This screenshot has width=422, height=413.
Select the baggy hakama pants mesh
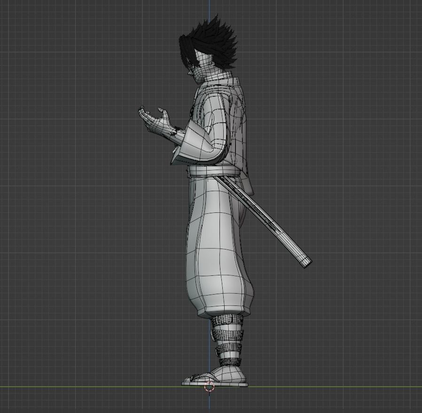coord(219,248)
